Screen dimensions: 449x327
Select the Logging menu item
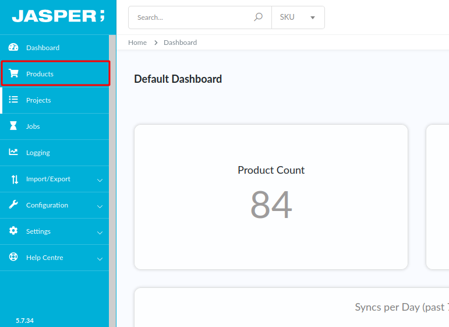[38, 153]
